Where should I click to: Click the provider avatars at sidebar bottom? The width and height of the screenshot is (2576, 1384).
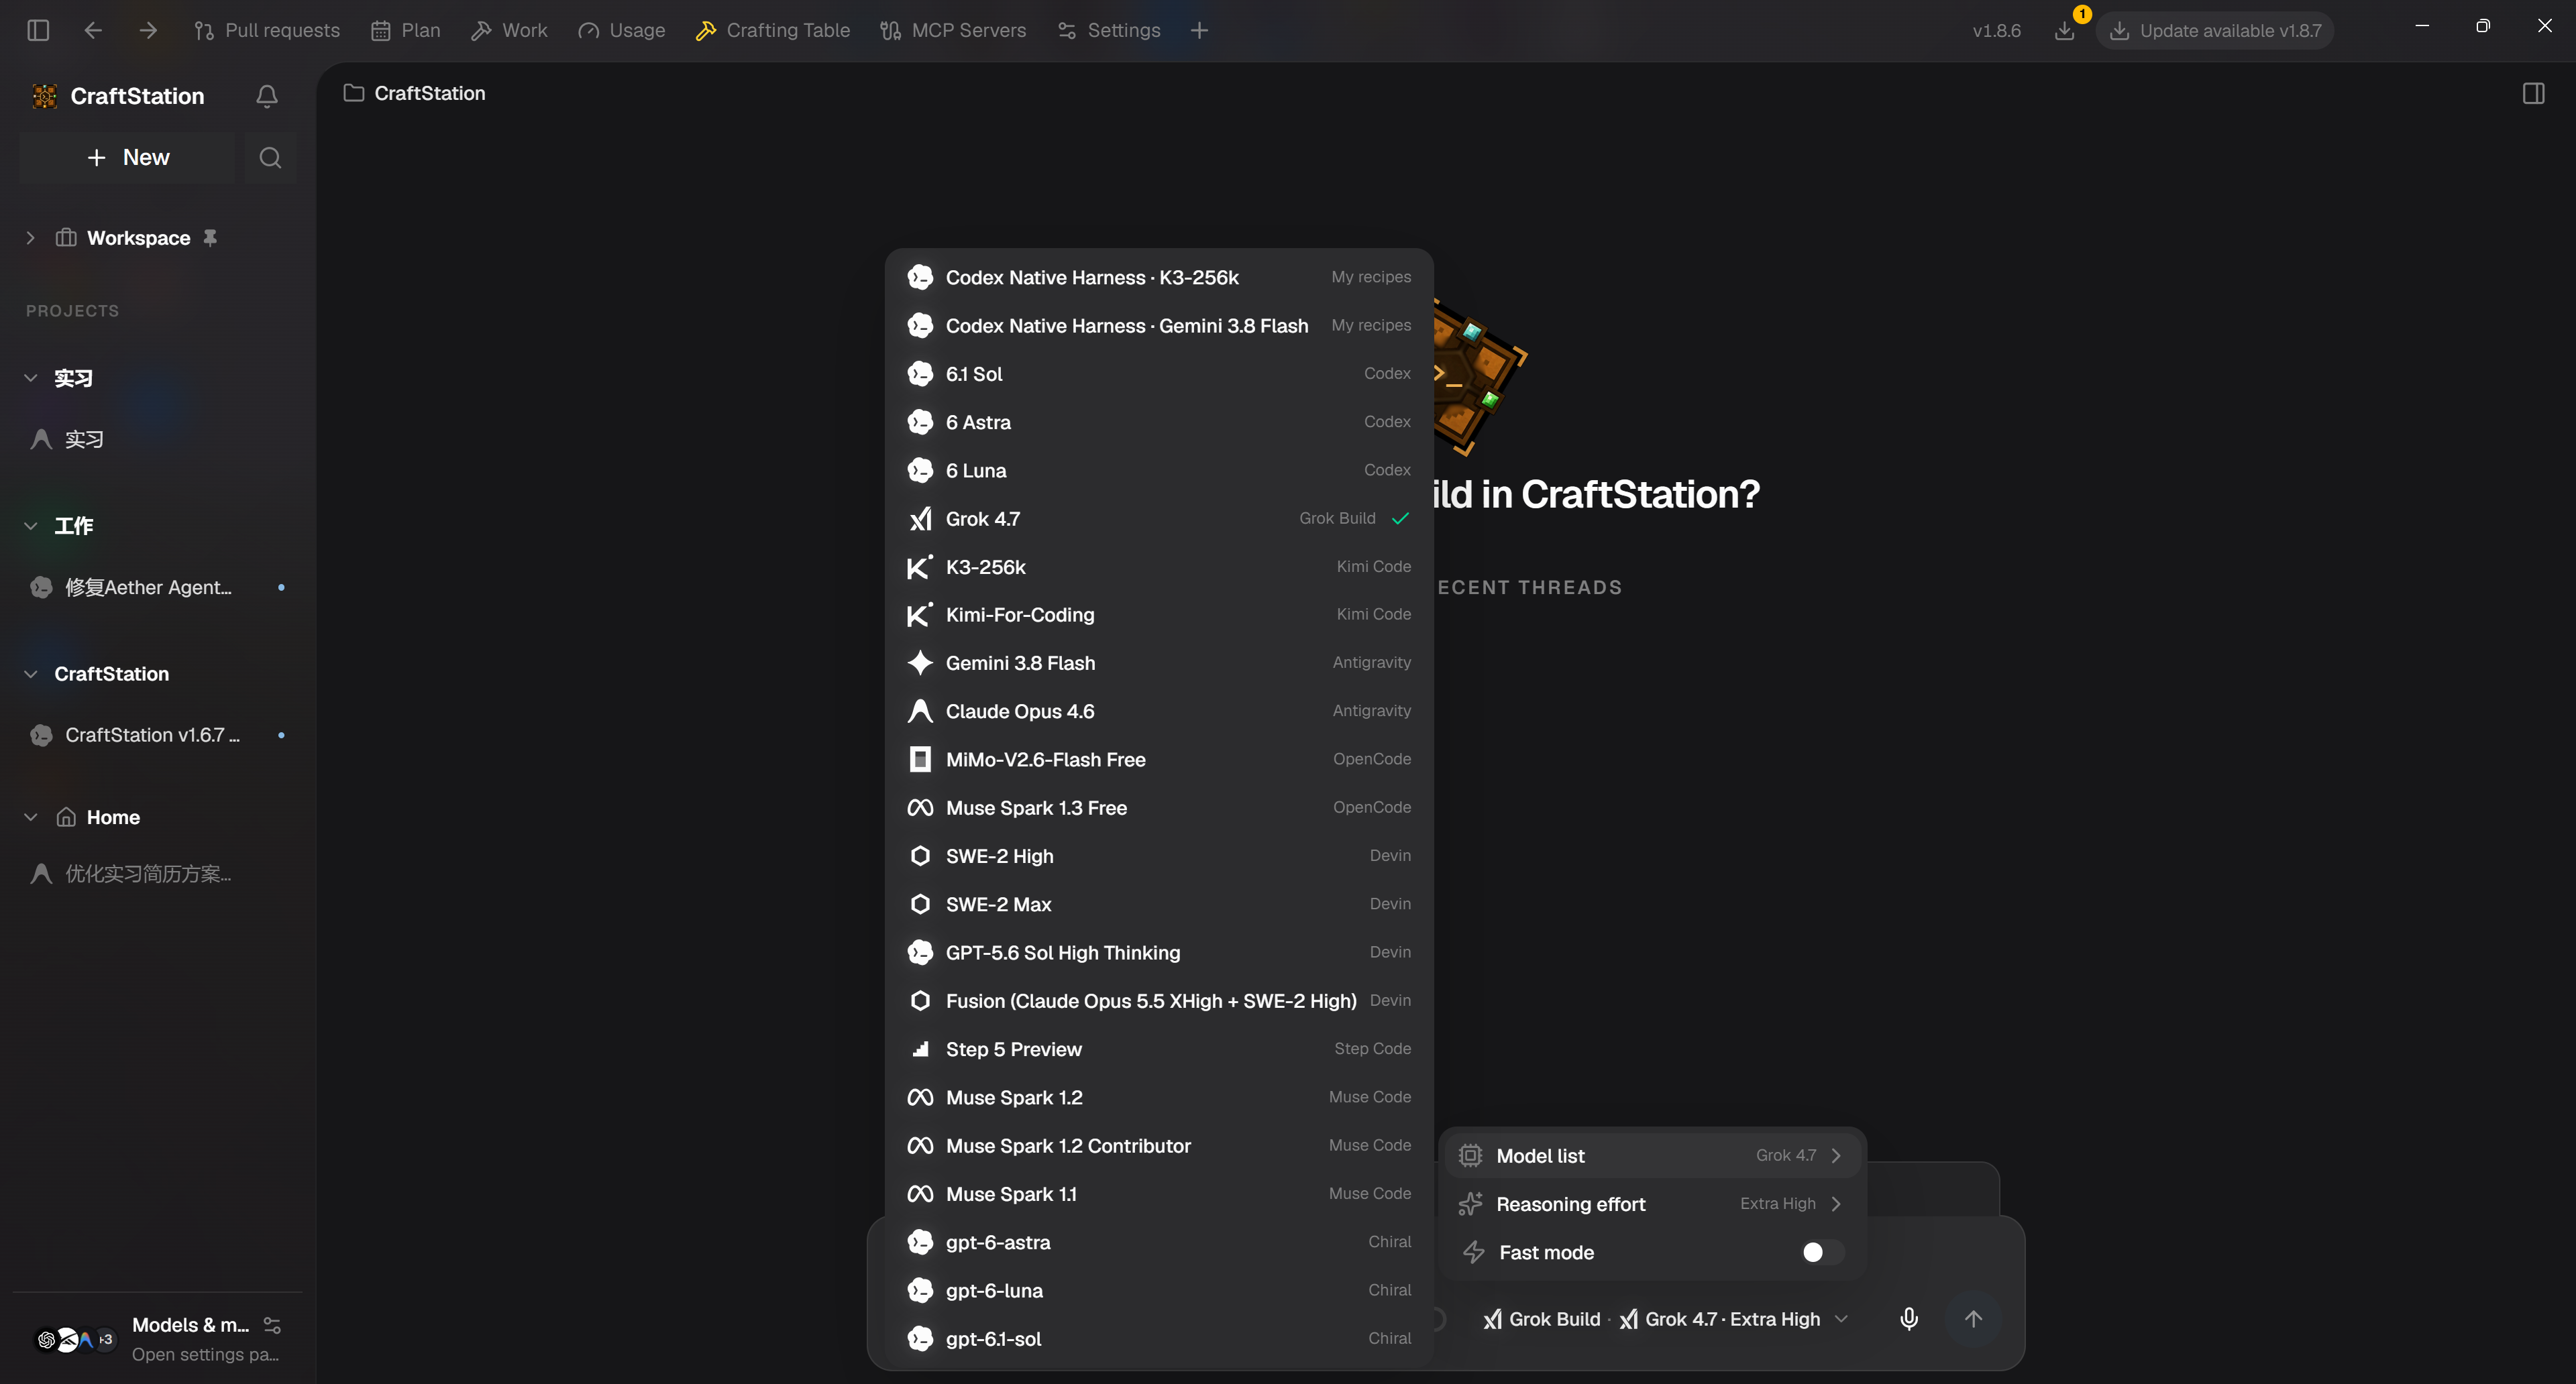coord(75,1339)
